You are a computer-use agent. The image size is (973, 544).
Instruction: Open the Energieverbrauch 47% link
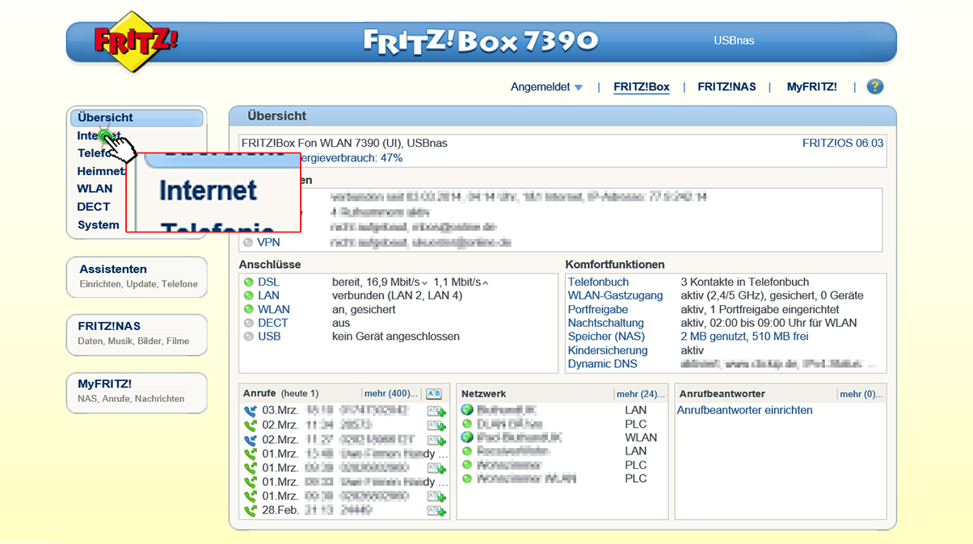click(x=352, y=158)
